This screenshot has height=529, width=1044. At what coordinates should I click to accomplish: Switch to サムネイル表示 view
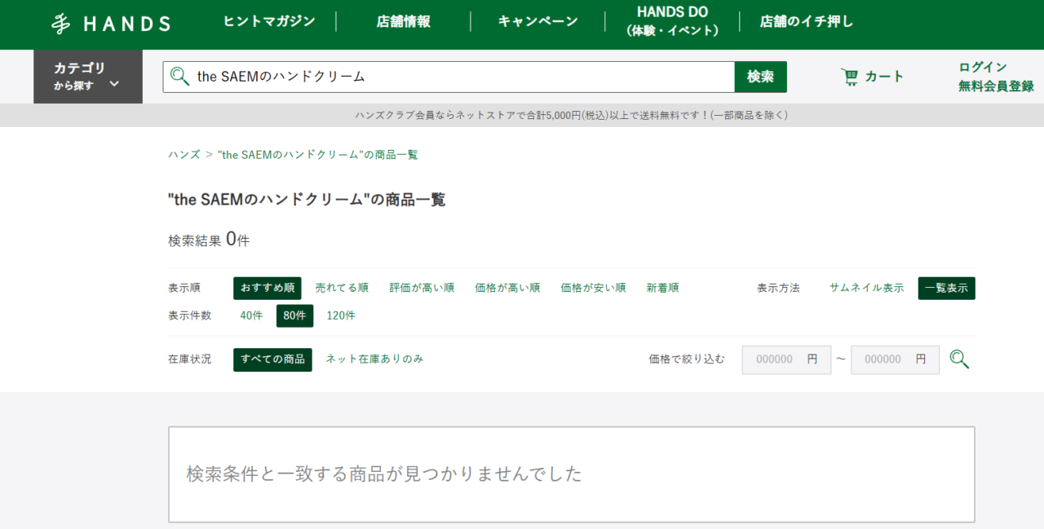[x=866, y=289]
